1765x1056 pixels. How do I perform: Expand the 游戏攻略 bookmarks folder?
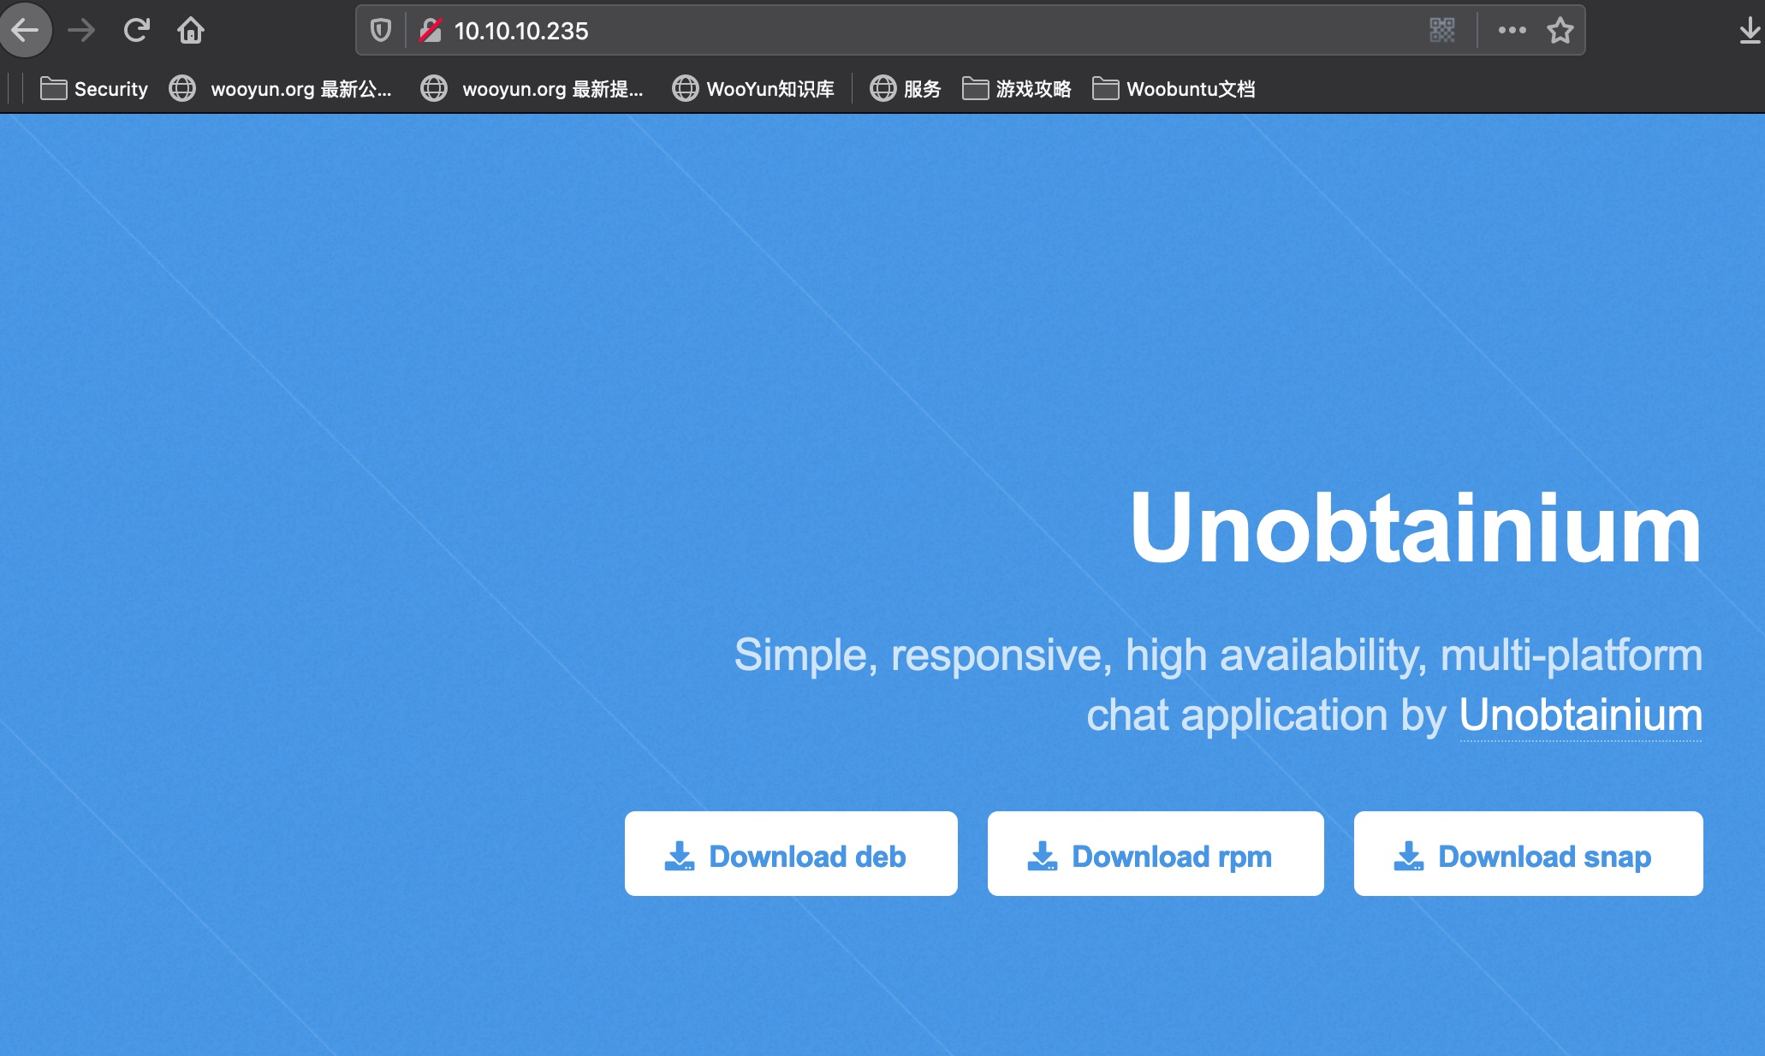(x=1017, y=89)
